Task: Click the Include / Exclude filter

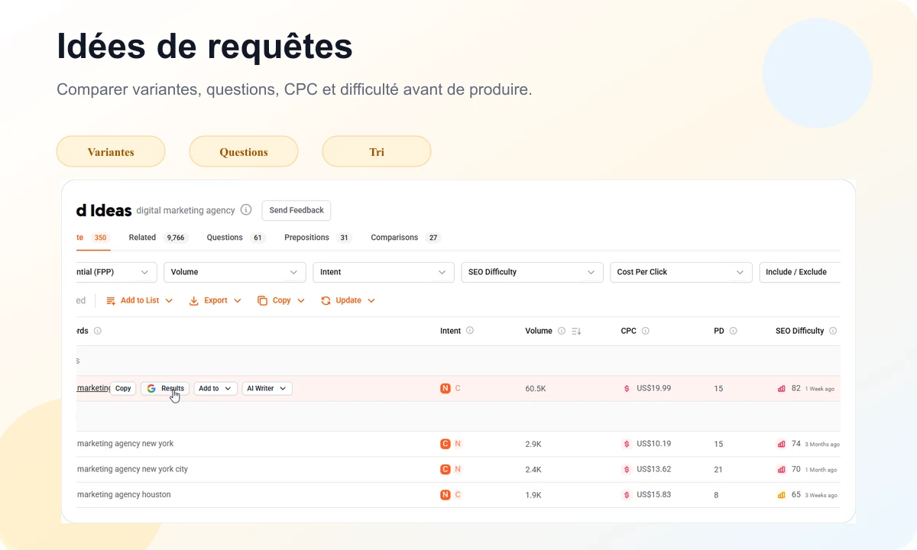Action: (799, 272)
